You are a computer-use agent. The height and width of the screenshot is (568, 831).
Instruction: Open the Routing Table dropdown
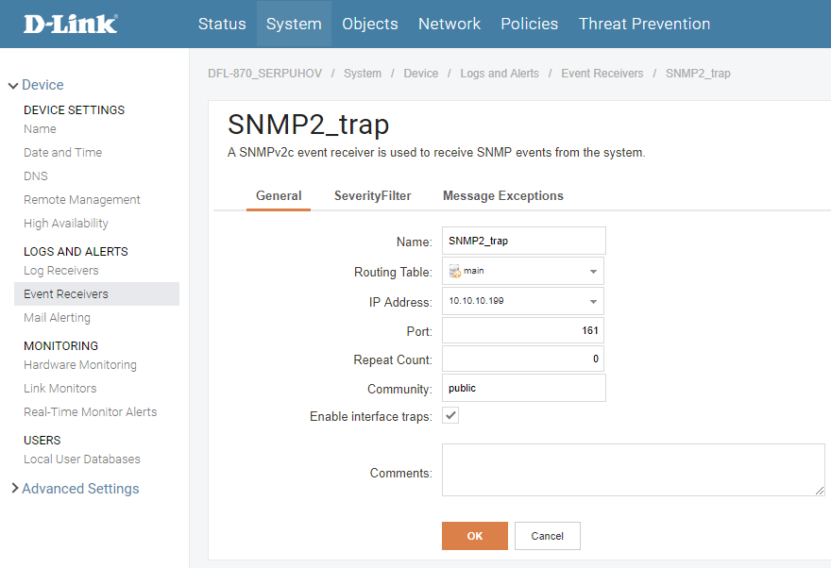click(x=593, y=271)
